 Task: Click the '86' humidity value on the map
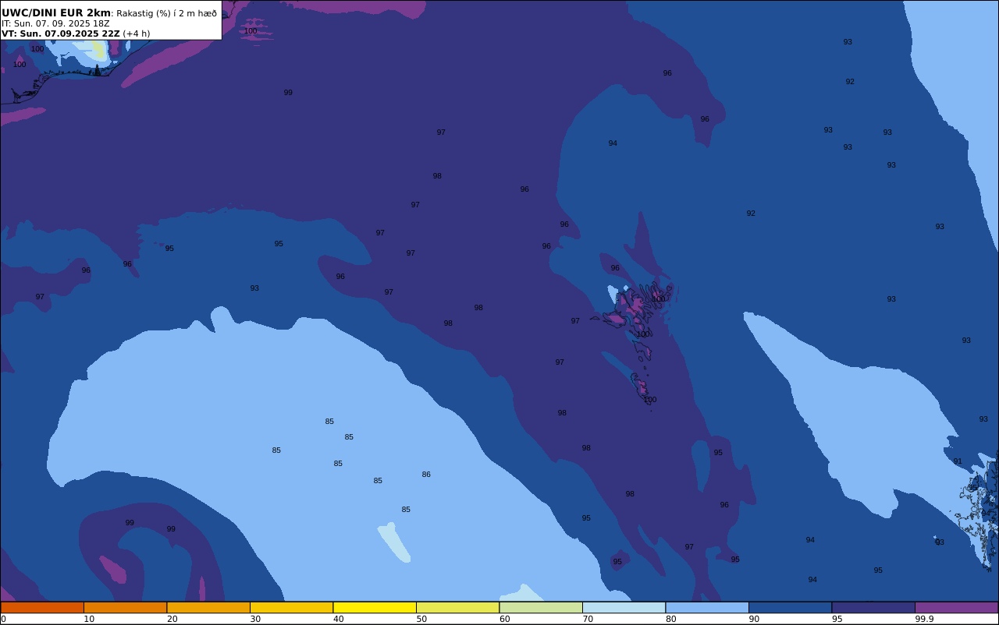[426, 475]
